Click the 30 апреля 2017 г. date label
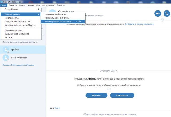The width and height of the screenshot is (171, 117). (109, 71)
